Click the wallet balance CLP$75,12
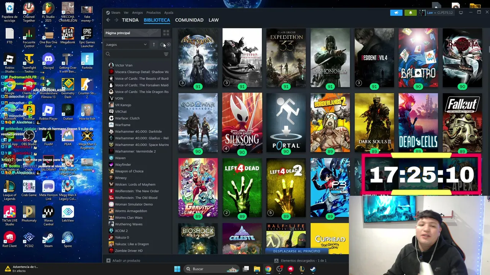Image resolution: width=490 pixels, height=275 pixels. coord(445,13)
